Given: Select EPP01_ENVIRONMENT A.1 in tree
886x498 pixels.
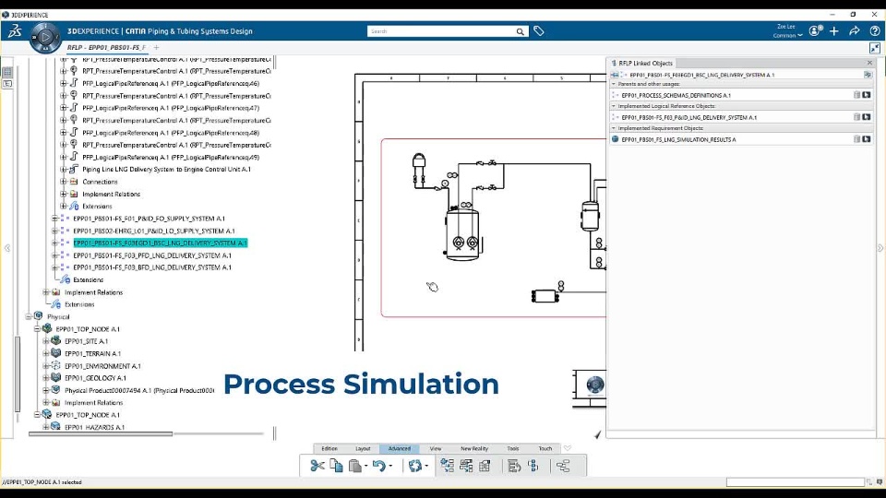Looking at the screenshot, I should click(x=102, y=366).
